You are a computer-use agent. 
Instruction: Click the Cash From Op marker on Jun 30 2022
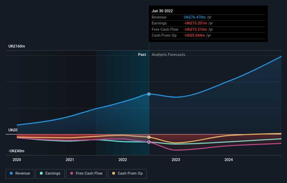[x=149, y=137]
